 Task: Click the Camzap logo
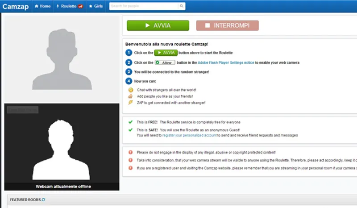coord(16,6)
